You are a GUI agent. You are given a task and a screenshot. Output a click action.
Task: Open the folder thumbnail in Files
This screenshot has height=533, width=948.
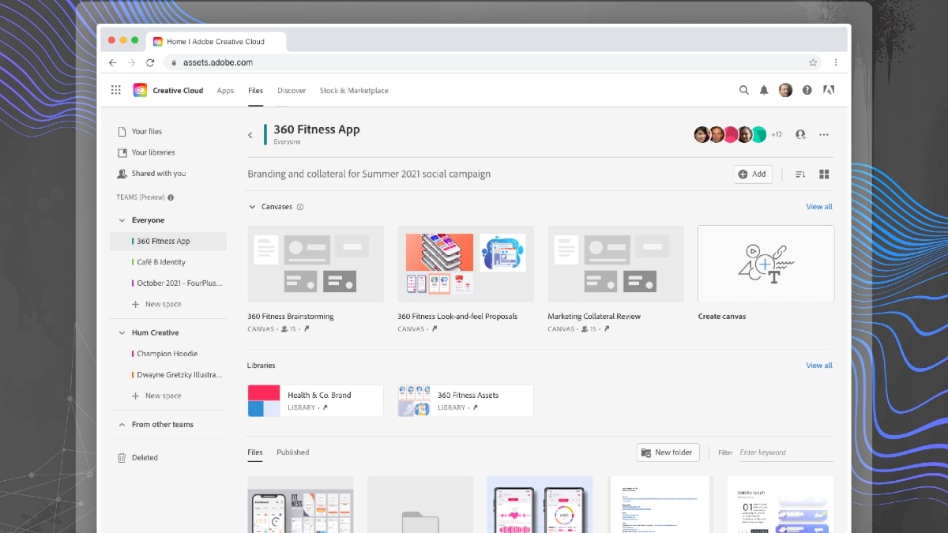[420, 504]
